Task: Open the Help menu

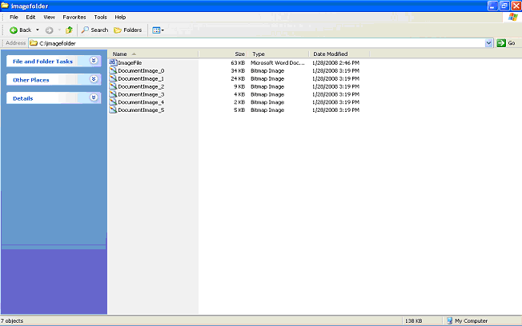Action: pos(120,17)
